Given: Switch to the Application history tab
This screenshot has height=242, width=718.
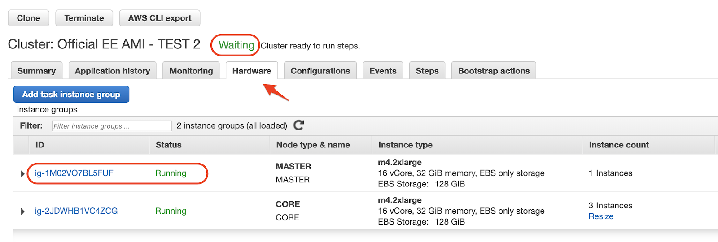Looking at the screenshot, I should pyautogui.click(x=112, y=71).
